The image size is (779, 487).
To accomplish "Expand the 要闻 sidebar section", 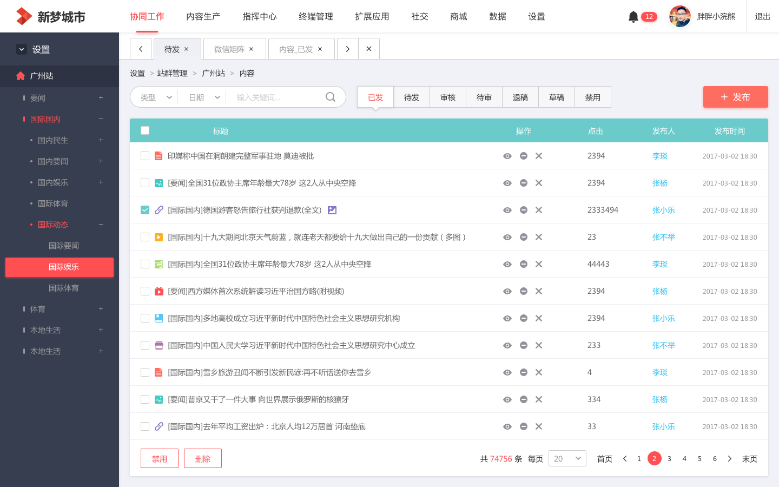I will (x=101, y=98).
